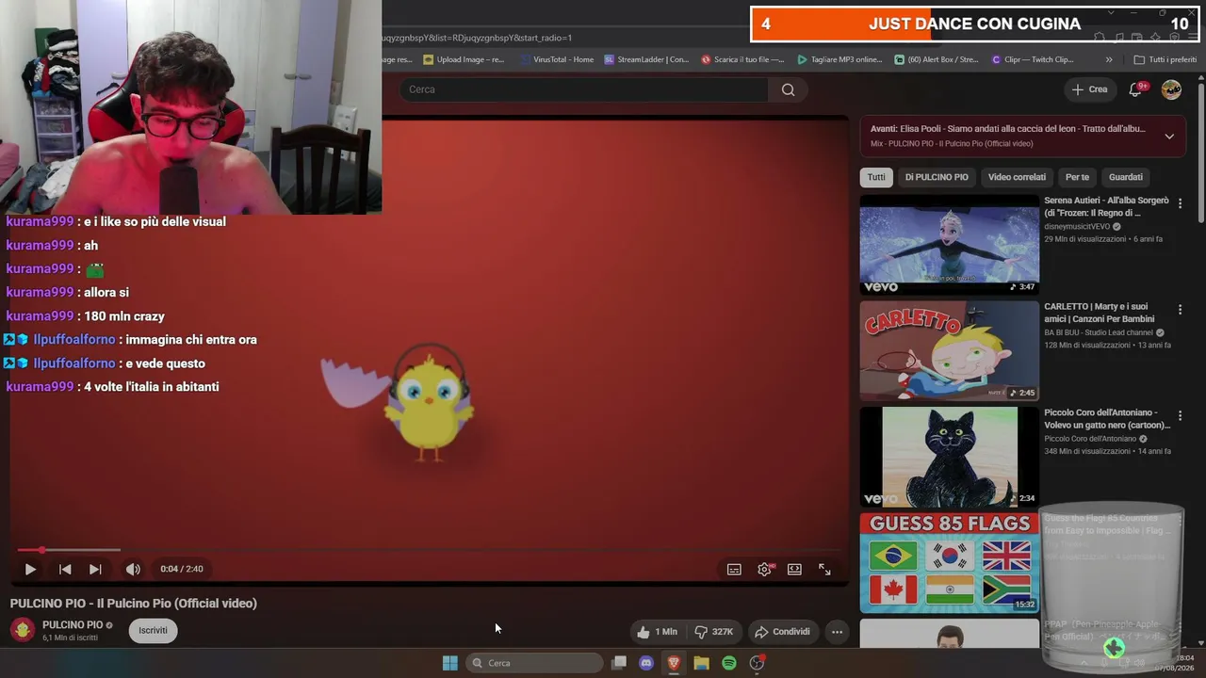Open StreamLadder bookmark
Screen dimensions: 1206x678
646,59
